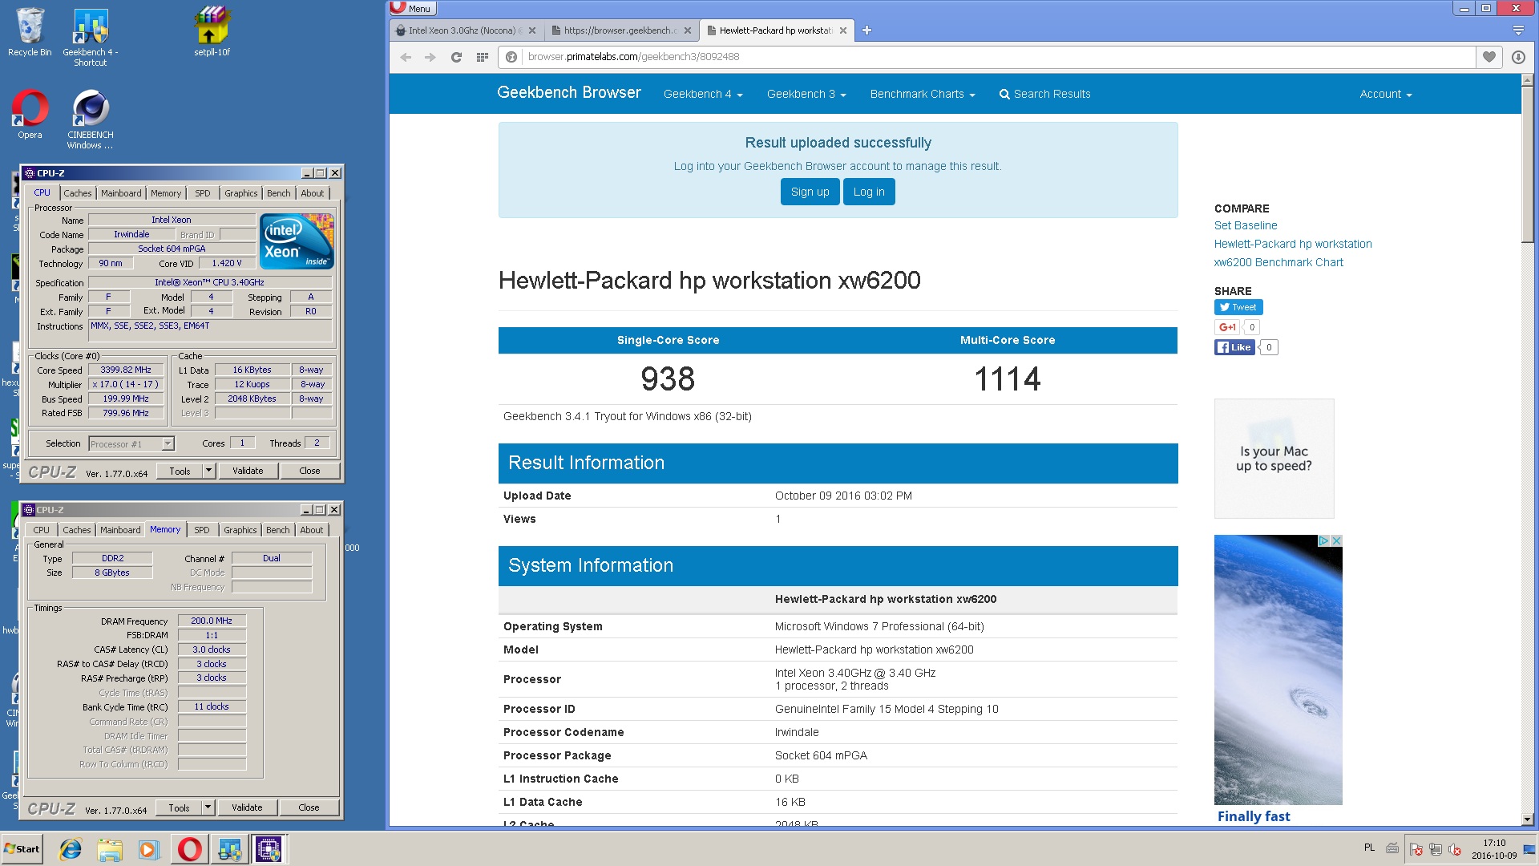Open Search Results link in navbar

[x=1044, y=94]
